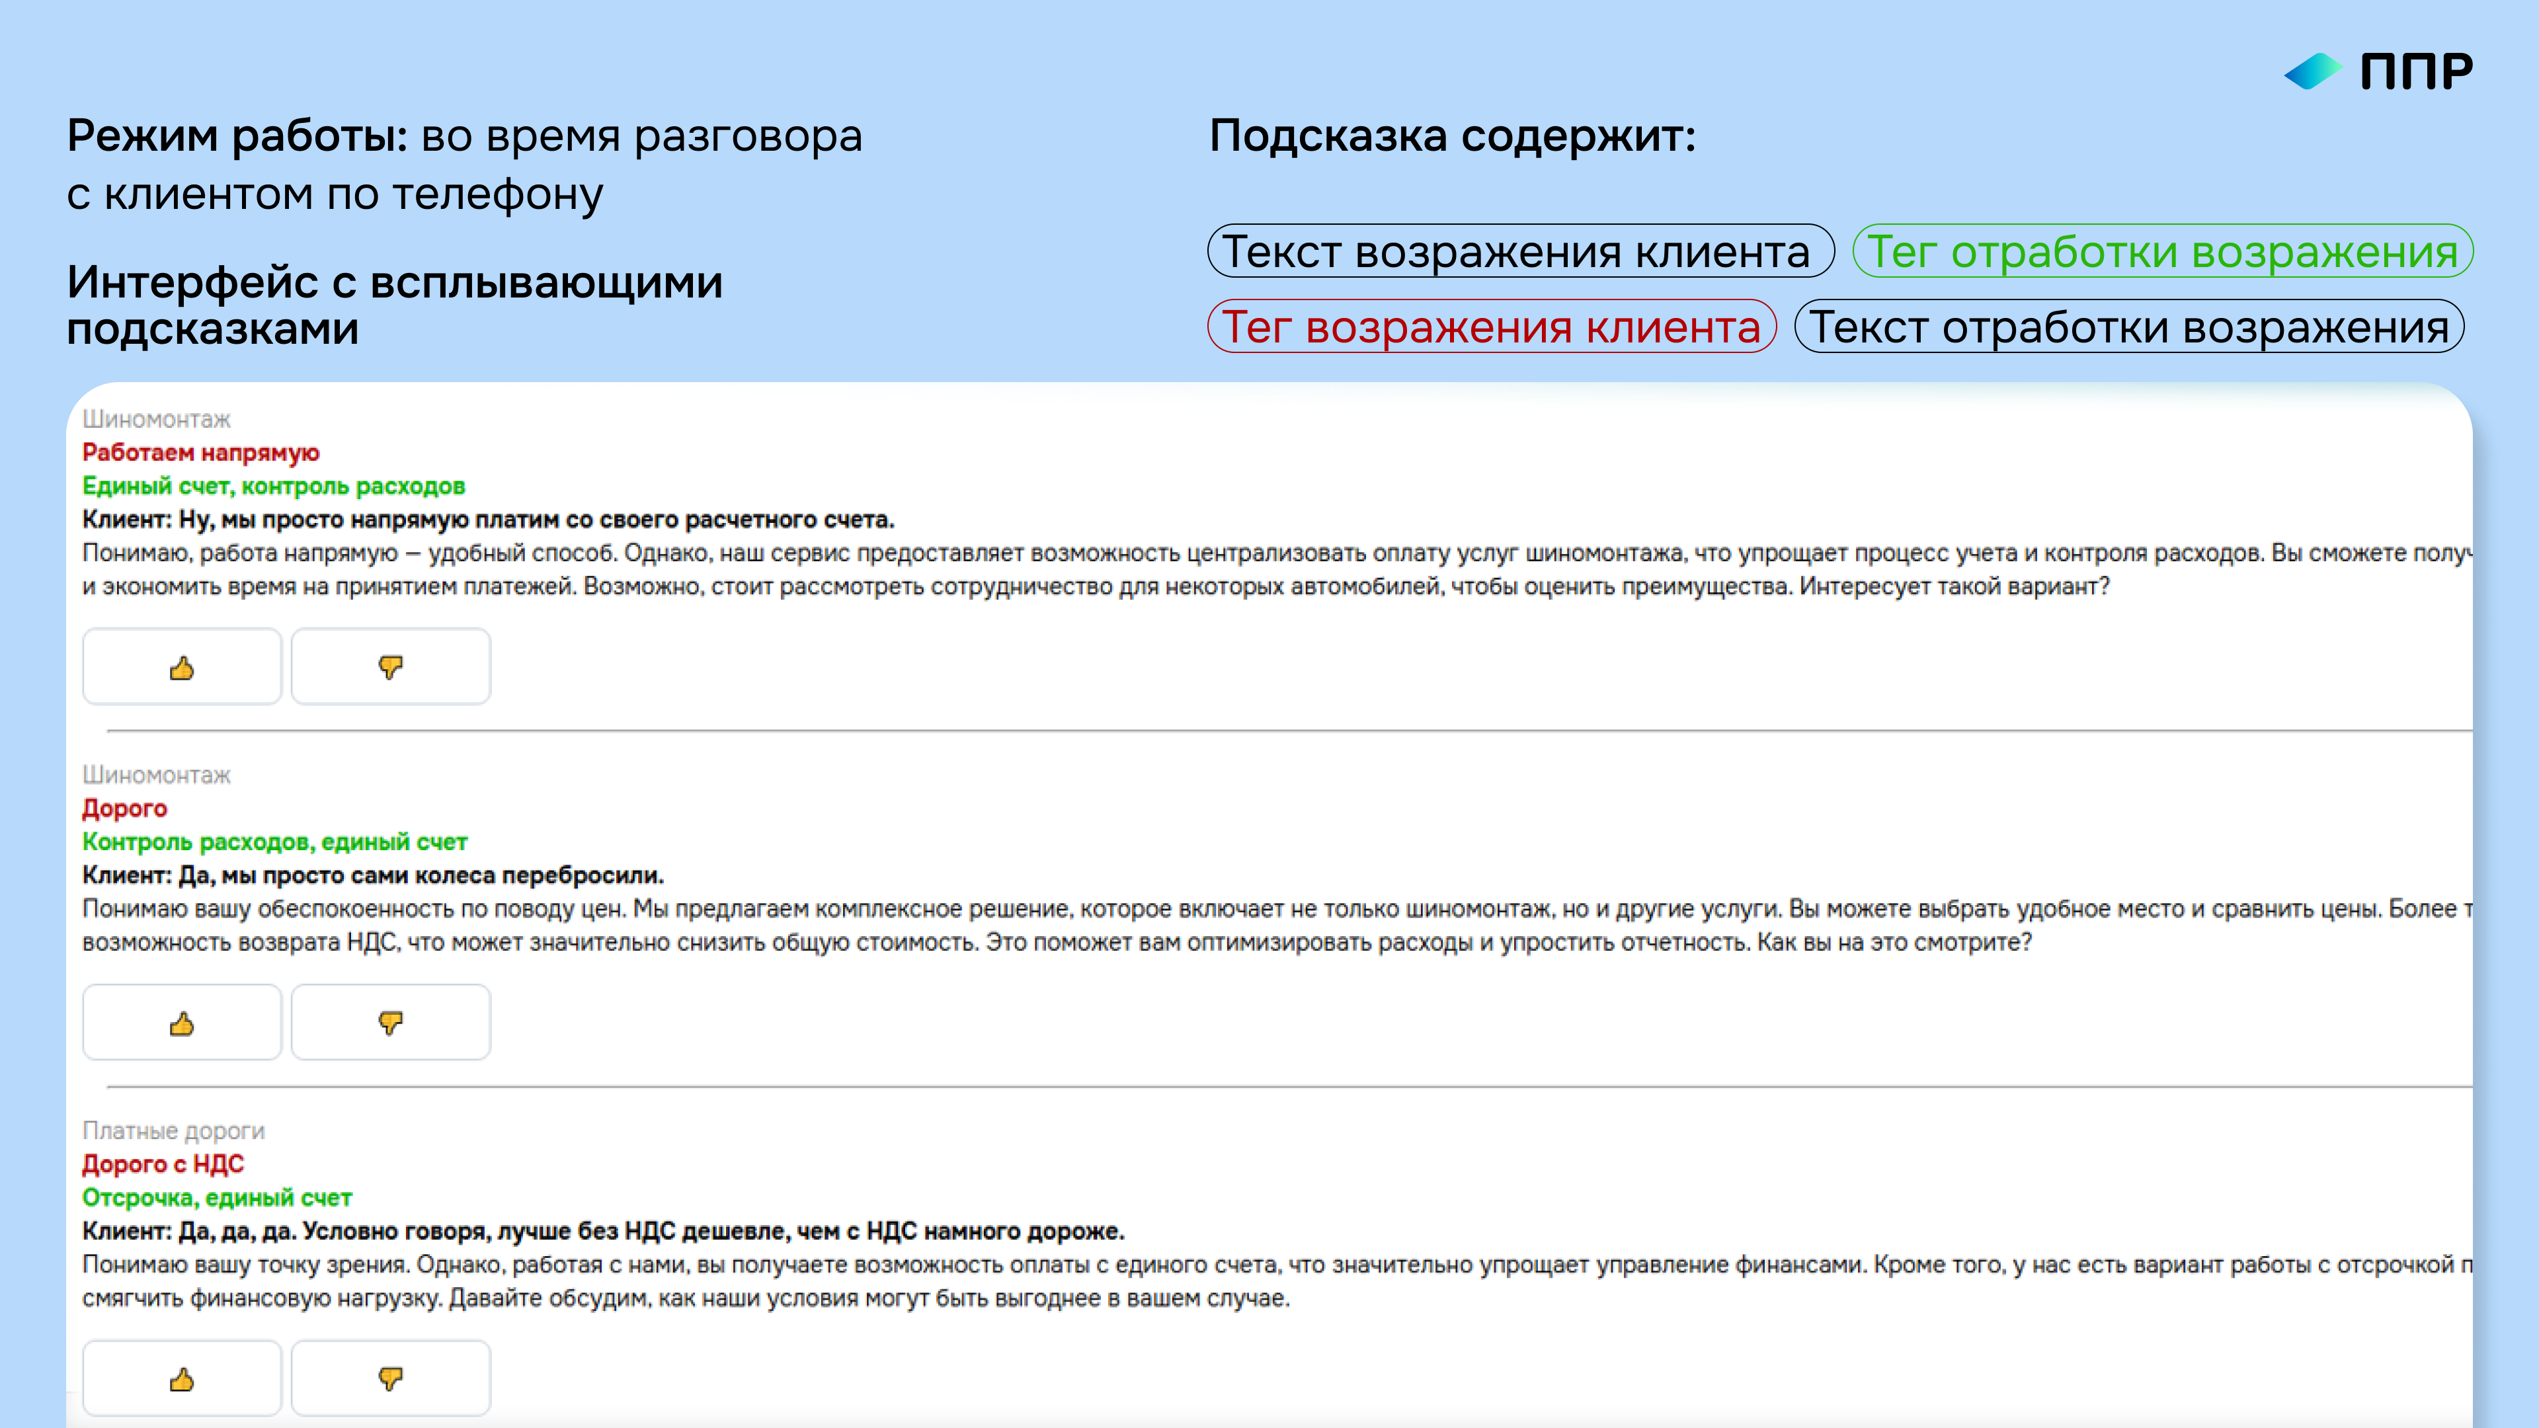Like the 'Работаем напрямую' hint with thumbs up

point(181,667)
